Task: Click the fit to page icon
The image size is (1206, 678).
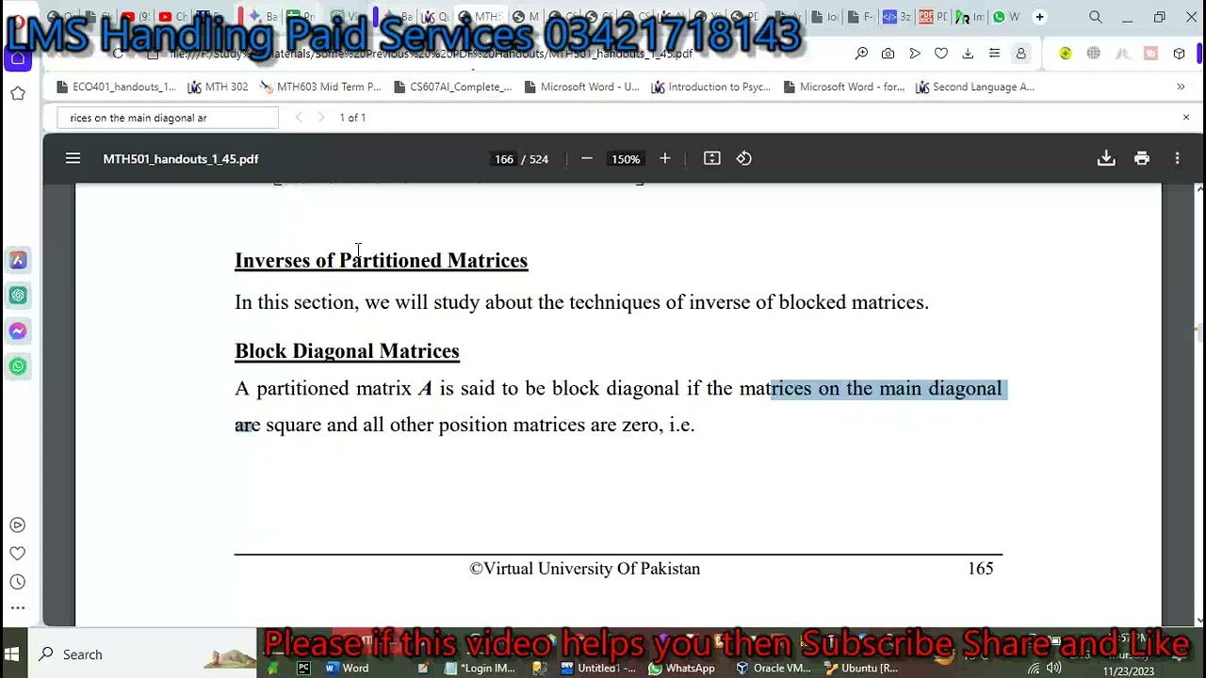Action: pos(712,158)
